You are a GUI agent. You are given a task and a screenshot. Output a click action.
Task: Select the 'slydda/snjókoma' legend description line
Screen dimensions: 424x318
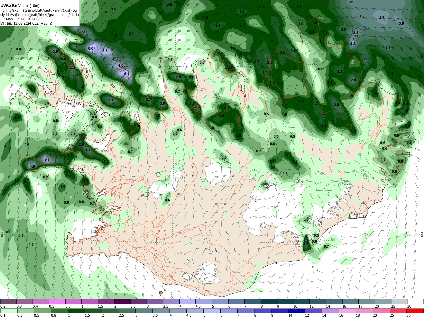(39, 14)
